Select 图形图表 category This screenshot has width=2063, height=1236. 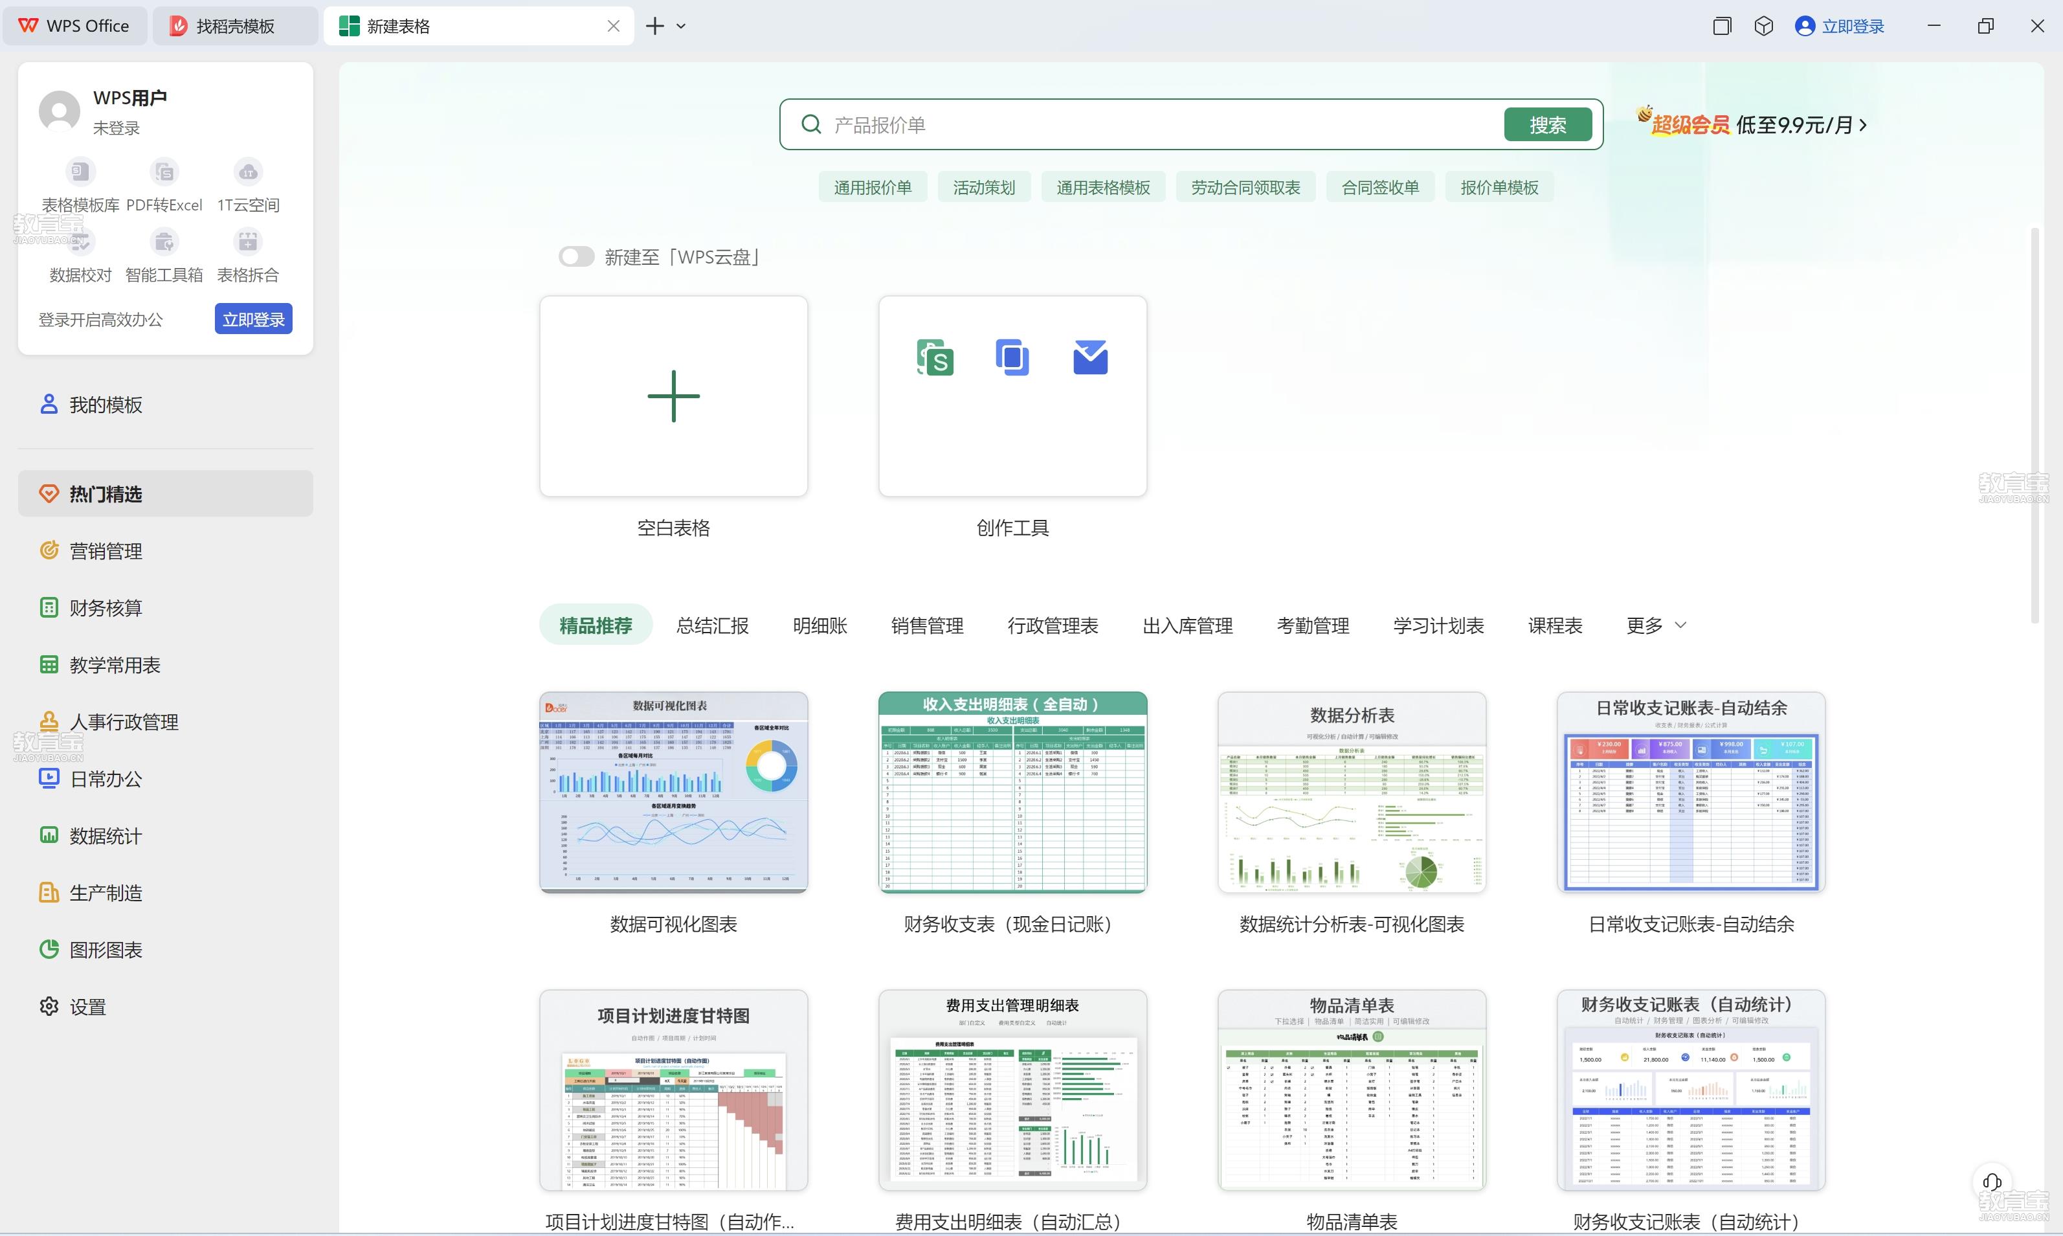click(x=166, y=949)
